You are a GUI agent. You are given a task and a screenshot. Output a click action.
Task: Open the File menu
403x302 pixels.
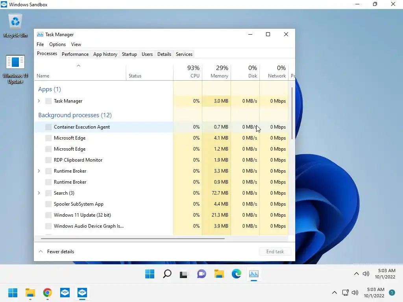40,44
